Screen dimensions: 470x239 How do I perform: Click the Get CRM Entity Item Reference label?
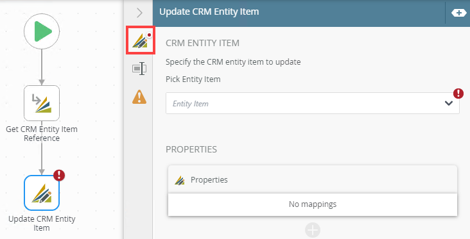(x=42, y=134)
